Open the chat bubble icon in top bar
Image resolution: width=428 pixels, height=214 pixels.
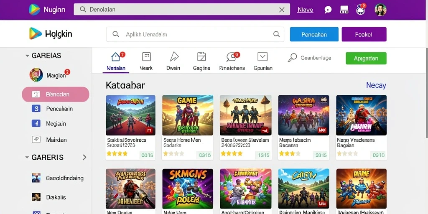(328, 10)
